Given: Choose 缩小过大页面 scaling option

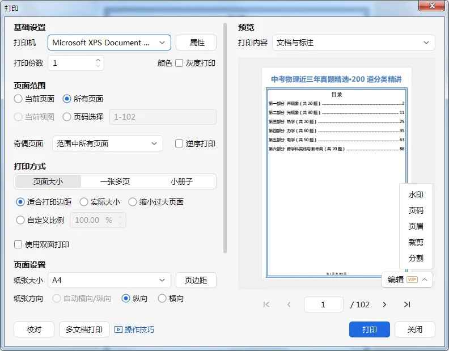Looking at the screenshot, I should pyautogui.click(x=133, y=202).
